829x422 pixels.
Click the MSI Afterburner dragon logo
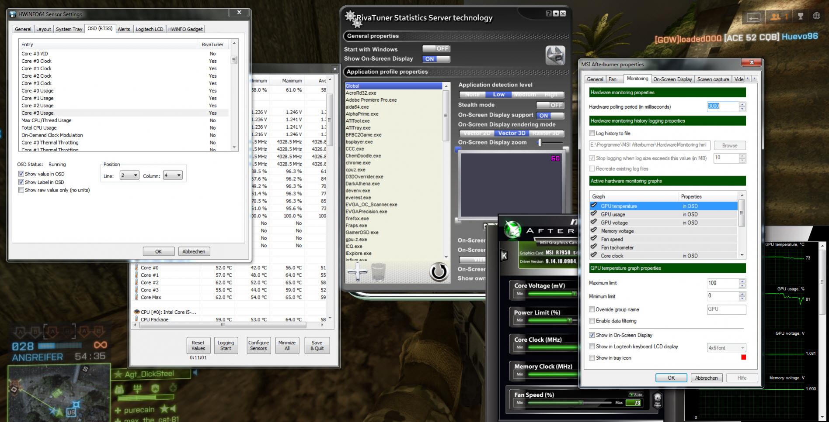coord(512,229)
